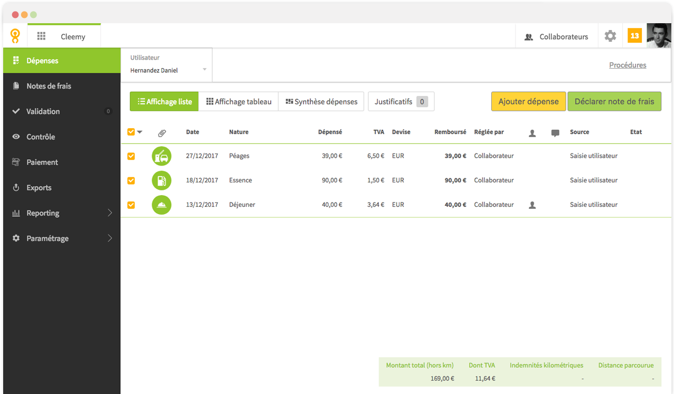Uncheck the Essence expense checkbox
The height and width of the screenshot is (394, 674).
coord(131,180)
